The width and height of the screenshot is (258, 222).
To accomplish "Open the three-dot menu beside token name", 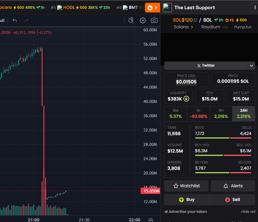I will click(255, 8).
